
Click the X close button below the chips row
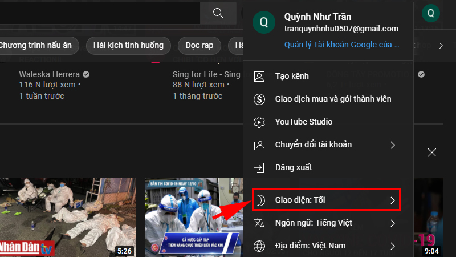tap(432, 152)
